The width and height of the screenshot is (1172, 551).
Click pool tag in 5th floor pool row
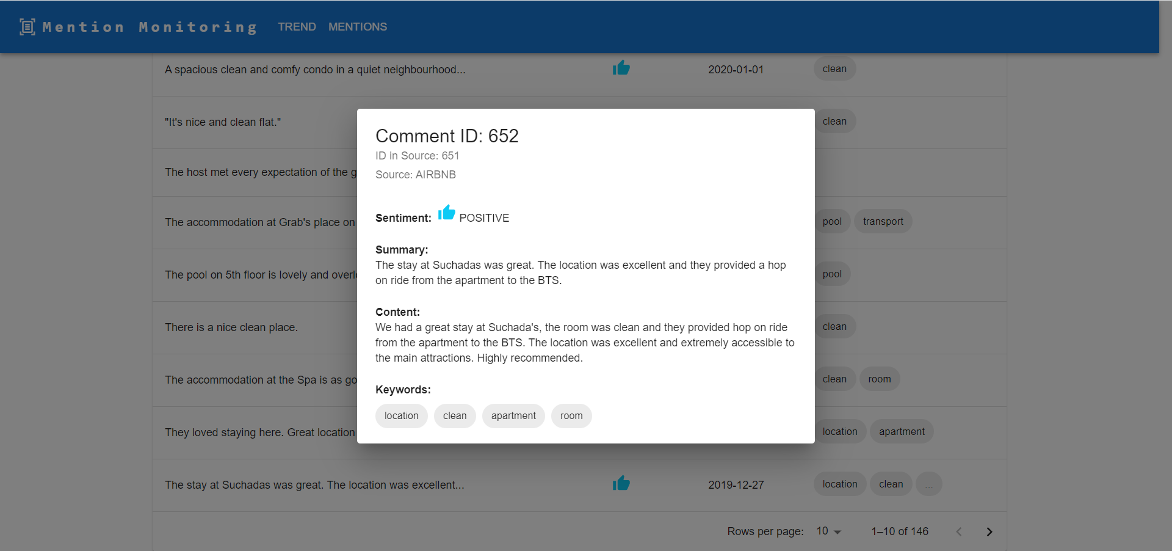pos(832,274)
